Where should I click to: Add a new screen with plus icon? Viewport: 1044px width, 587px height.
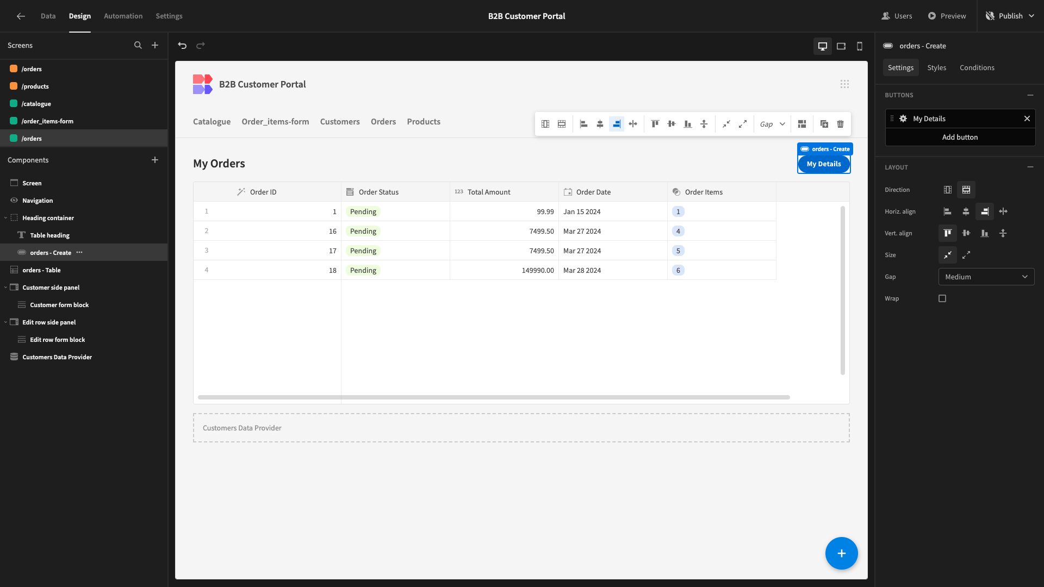[x=155, y=46]
